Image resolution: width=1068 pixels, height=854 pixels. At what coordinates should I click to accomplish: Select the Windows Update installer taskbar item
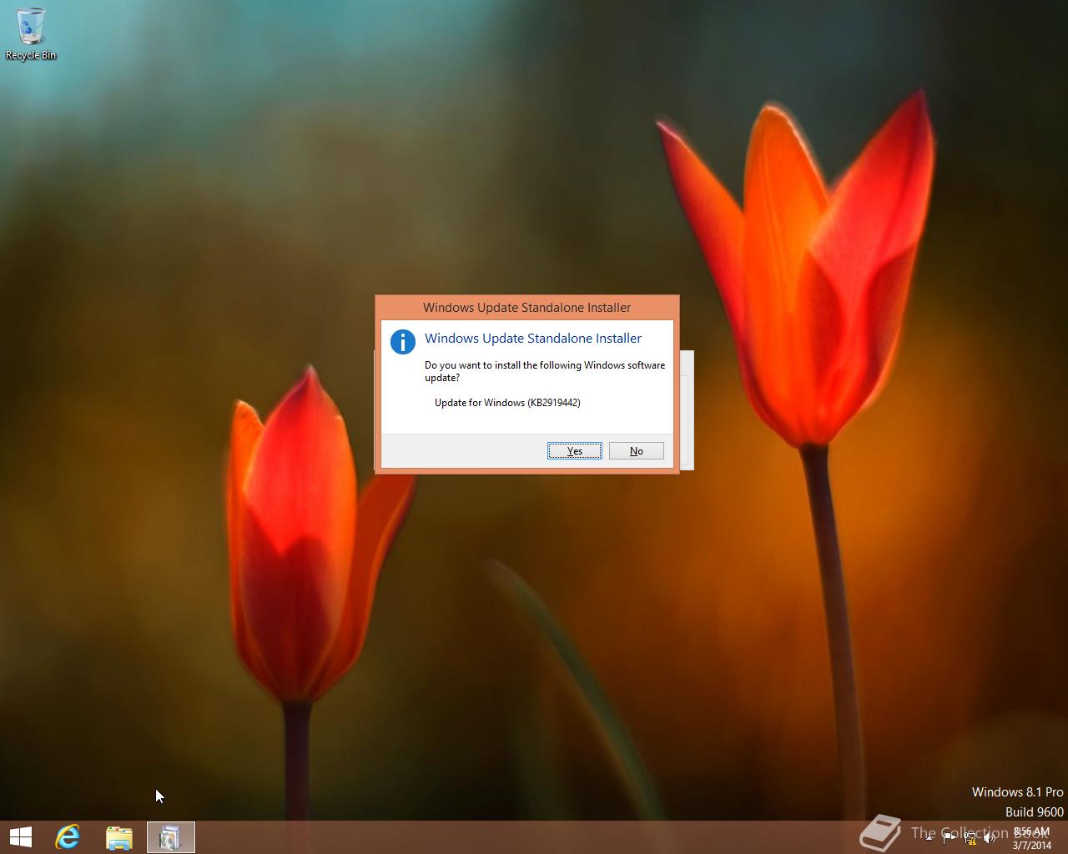click(x=171, y=837)
